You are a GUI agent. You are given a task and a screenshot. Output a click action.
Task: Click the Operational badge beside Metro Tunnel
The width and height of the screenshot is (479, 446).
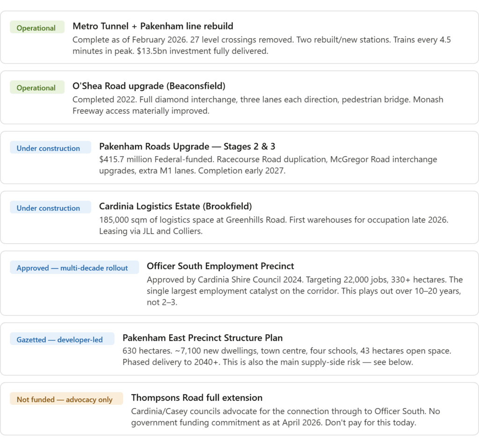coord(36,28)
